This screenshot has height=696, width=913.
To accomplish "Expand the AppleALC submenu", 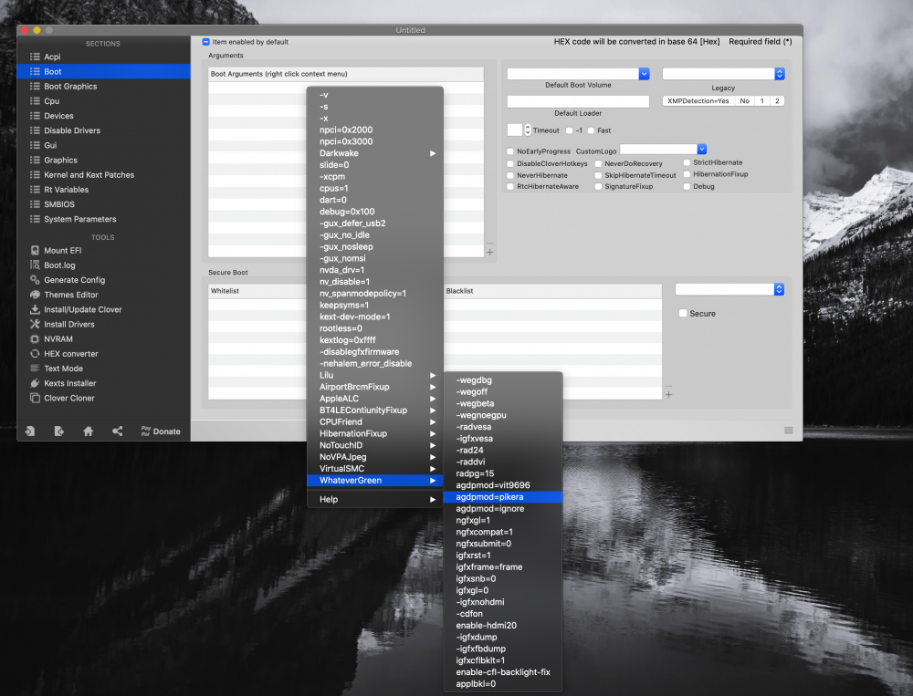I will (x=375, y=398).
